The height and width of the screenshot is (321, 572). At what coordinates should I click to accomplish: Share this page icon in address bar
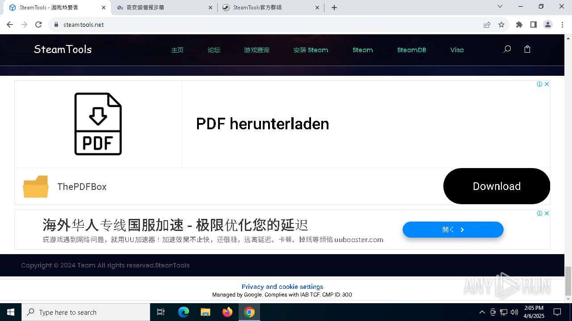point(487,25)
